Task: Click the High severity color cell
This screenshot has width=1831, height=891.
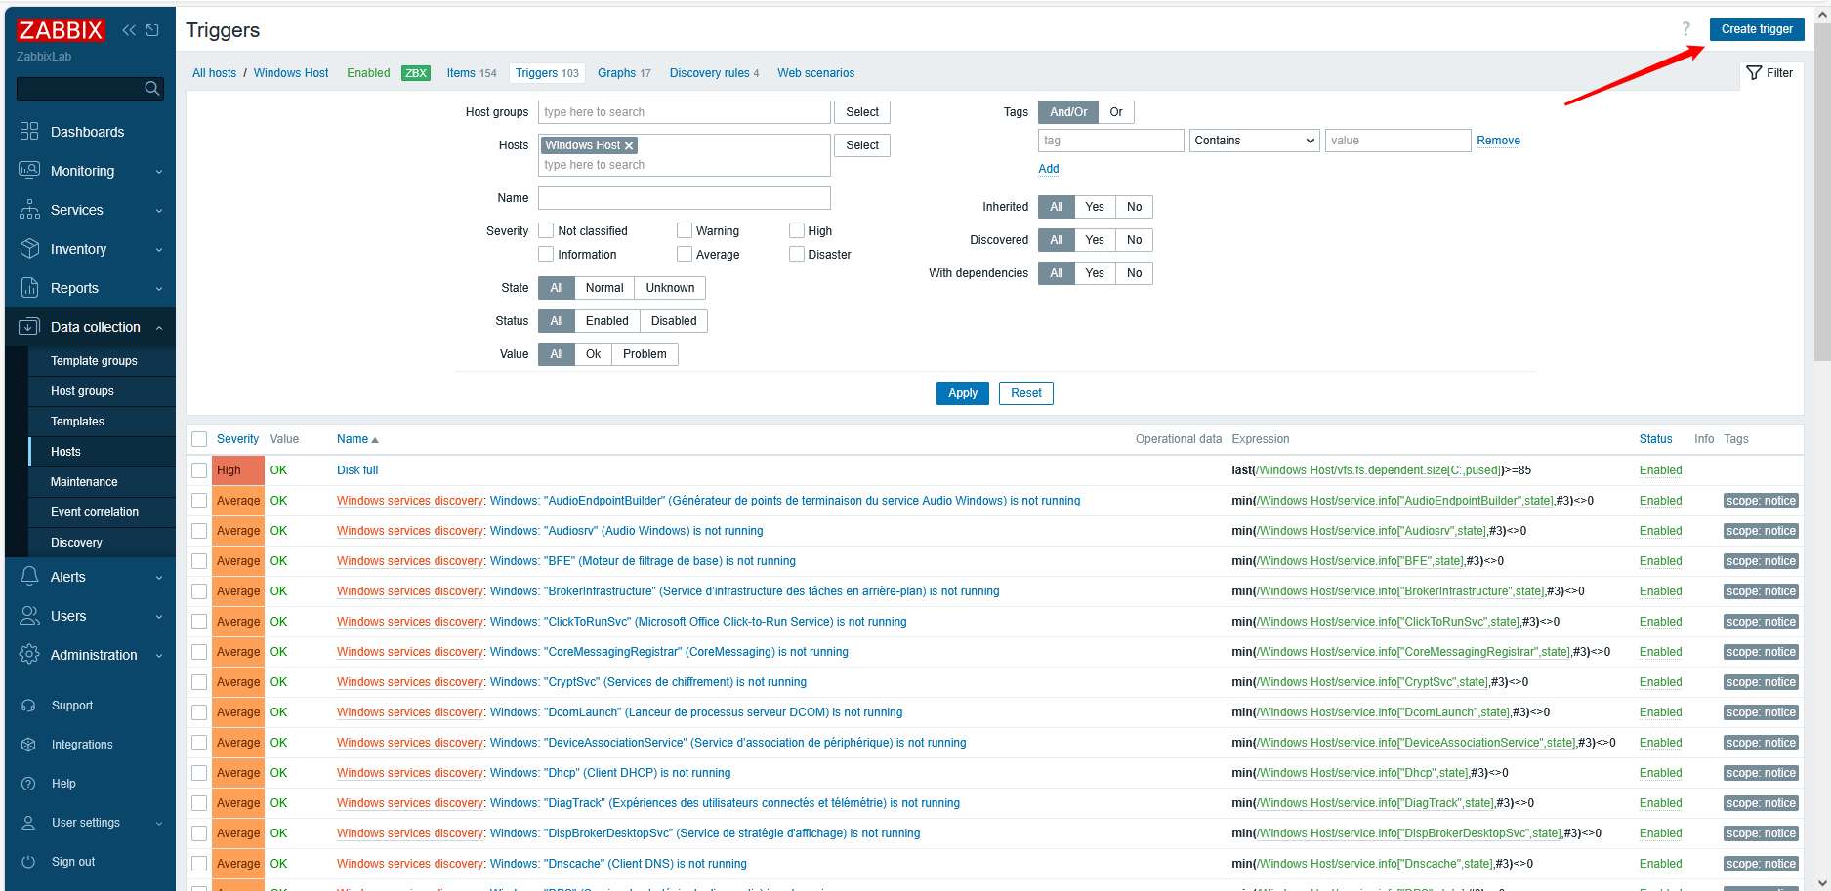Action: pyautogui.click(x=237, y=470)
